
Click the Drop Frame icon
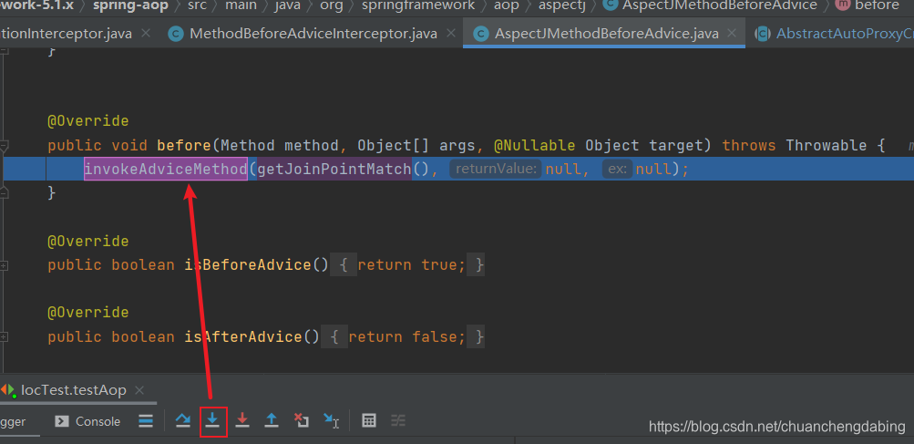302,420
